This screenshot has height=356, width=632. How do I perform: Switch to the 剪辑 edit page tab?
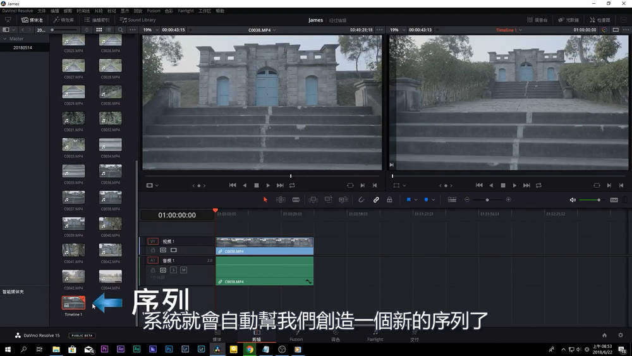257,336
